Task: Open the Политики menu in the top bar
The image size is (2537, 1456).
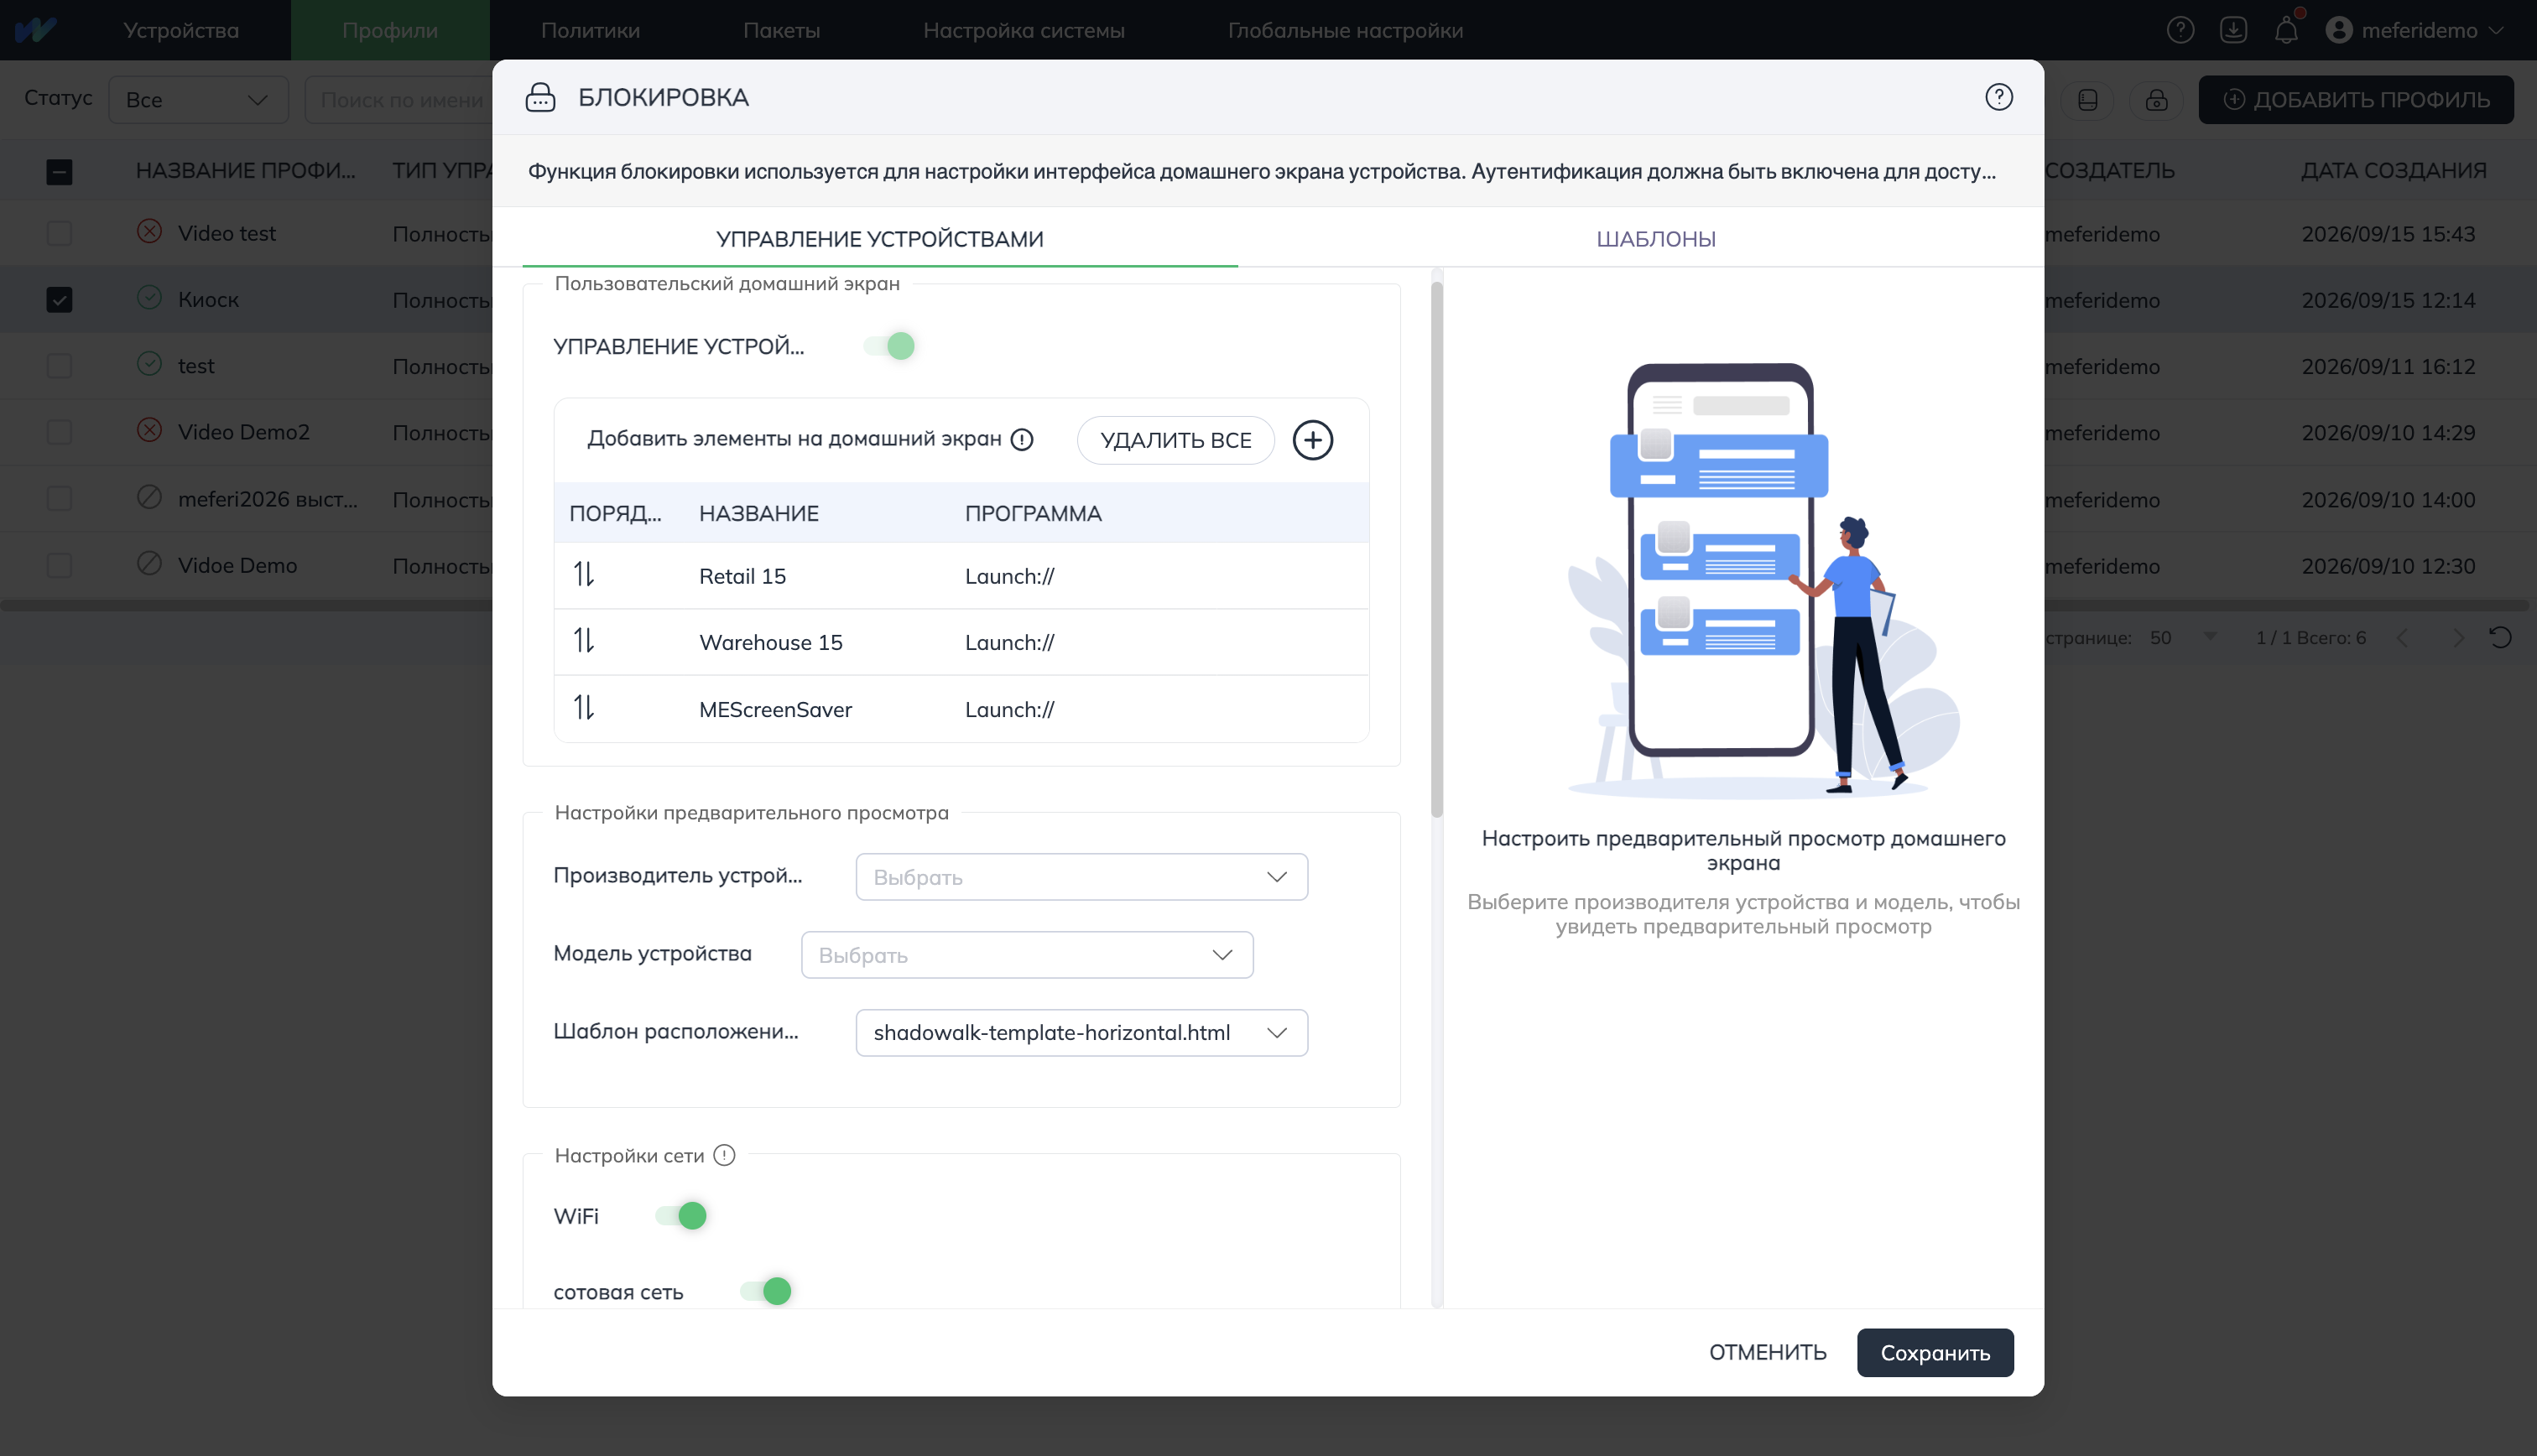Action: [x=590, y=30]
